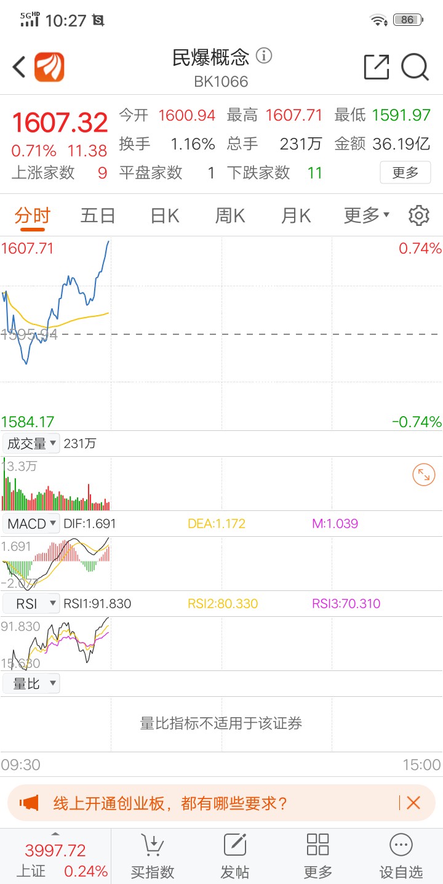
Task: Open the share icon at the top right
Action: (x=377, y=67)
